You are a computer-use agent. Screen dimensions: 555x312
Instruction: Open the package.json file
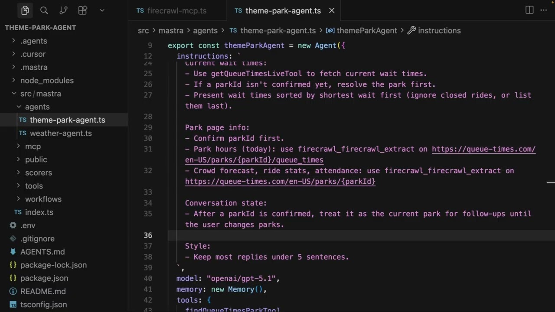point(44,278)
